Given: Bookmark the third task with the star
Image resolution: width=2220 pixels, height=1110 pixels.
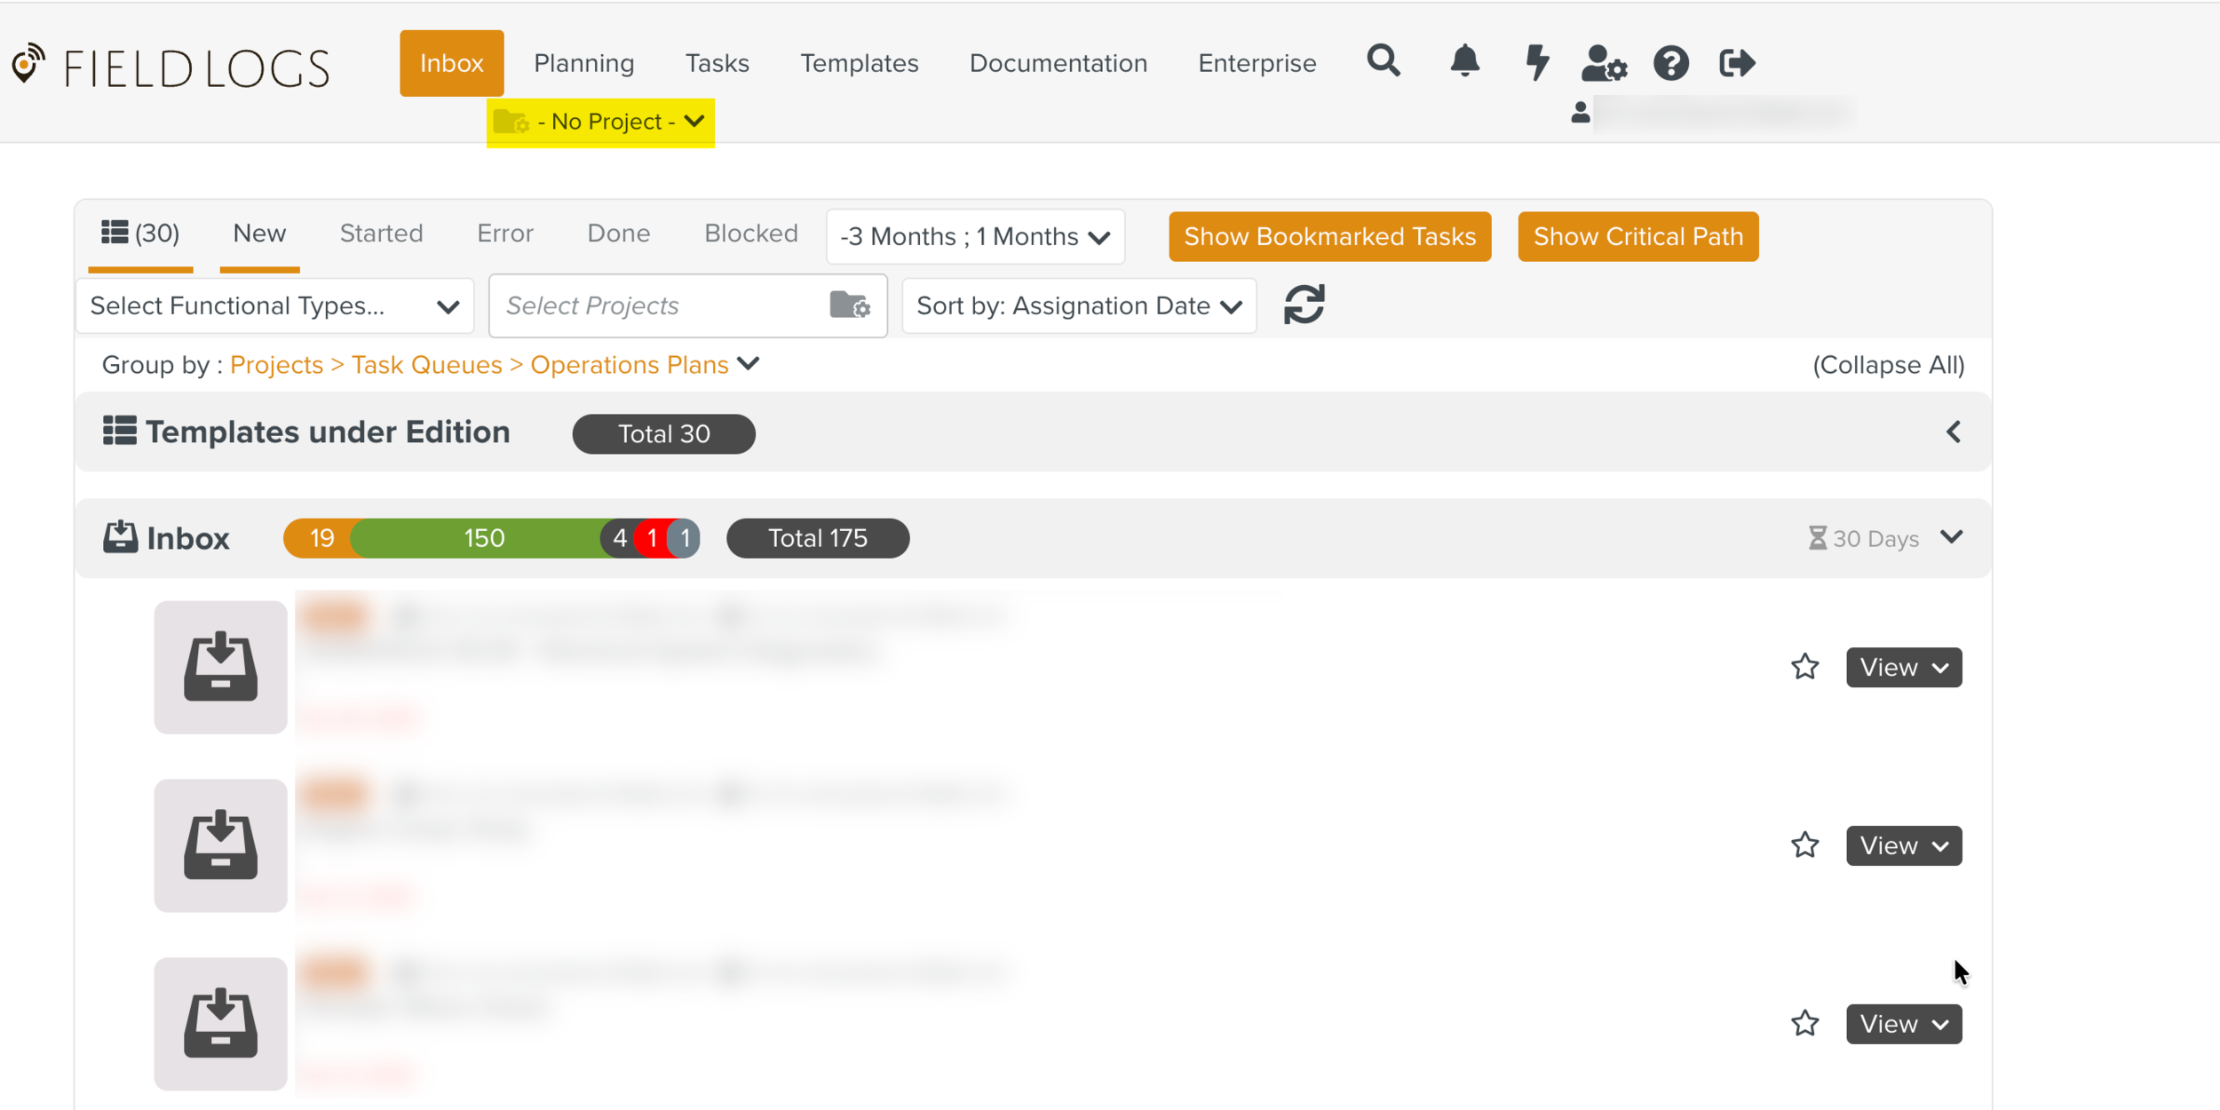Looking at the screenshot, I should pyautogui.click(x=1804, y=1024).
